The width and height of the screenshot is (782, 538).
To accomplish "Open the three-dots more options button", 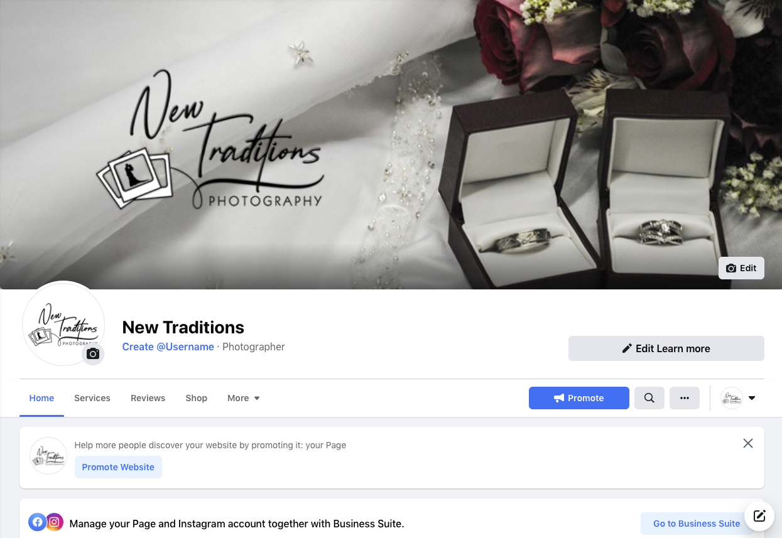I will point(685,398).
